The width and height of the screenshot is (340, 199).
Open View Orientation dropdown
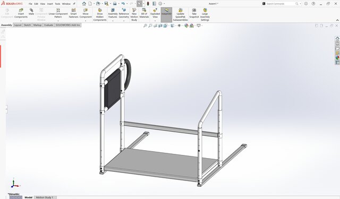pyautogui.click(x=165, y=26)
